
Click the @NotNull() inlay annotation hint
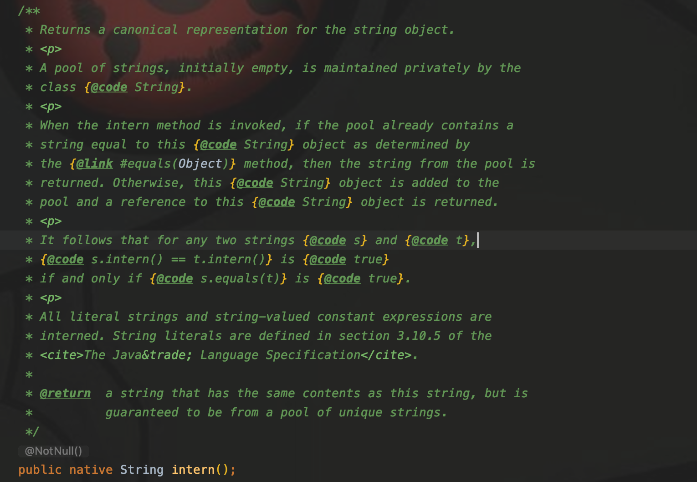53,451
